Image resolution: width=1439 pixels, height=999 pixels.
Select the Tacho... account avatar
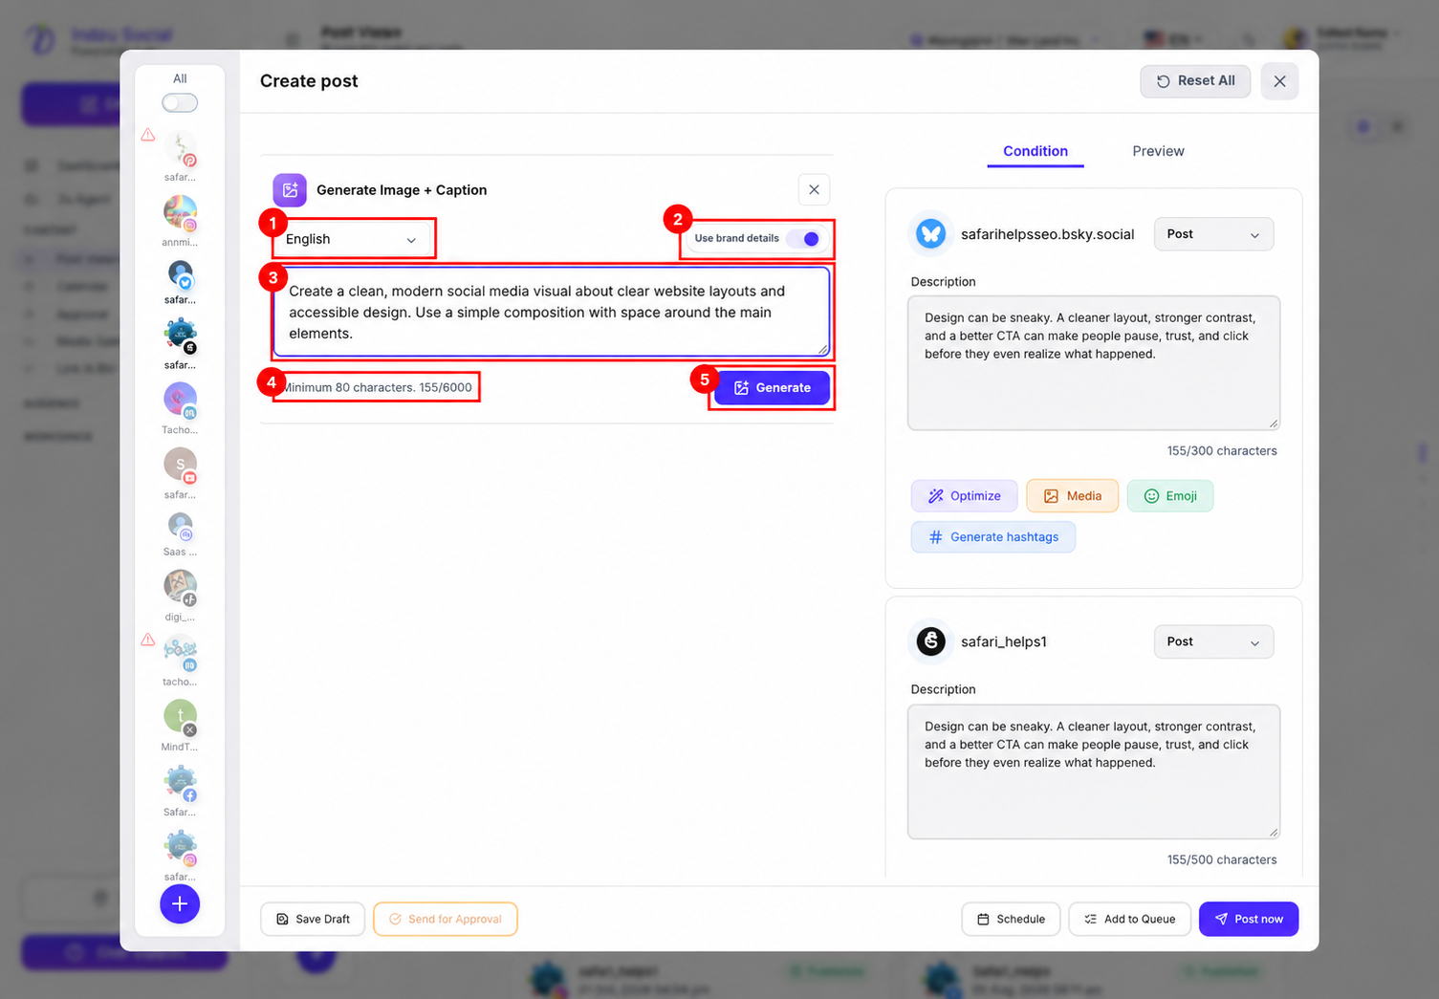tap(180, 402)
